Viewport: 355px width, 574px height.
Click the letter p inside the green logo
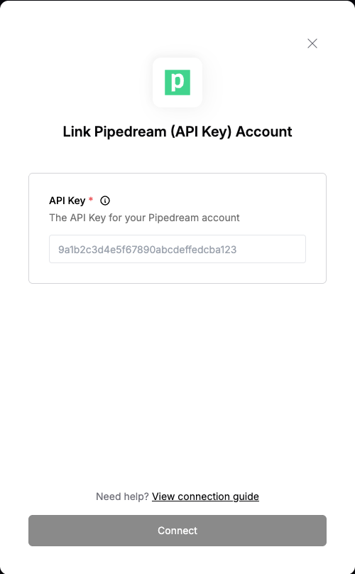177,83
